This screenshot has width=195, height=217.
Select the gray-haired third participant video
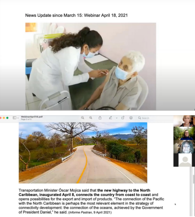click(x=184, y=147)
